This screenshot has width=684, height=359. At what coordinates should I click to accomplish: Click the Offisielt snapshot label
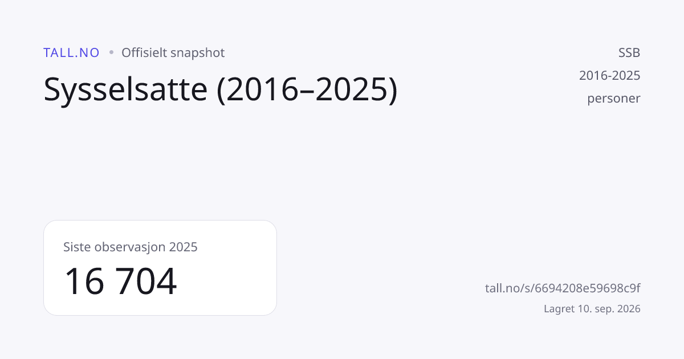[173, 52]
